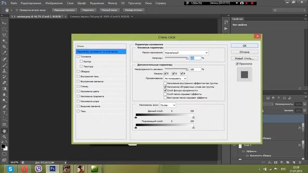Open the Наложение, если channel dropdown
The image size is (308, 173).
click(x=168, y=105)
